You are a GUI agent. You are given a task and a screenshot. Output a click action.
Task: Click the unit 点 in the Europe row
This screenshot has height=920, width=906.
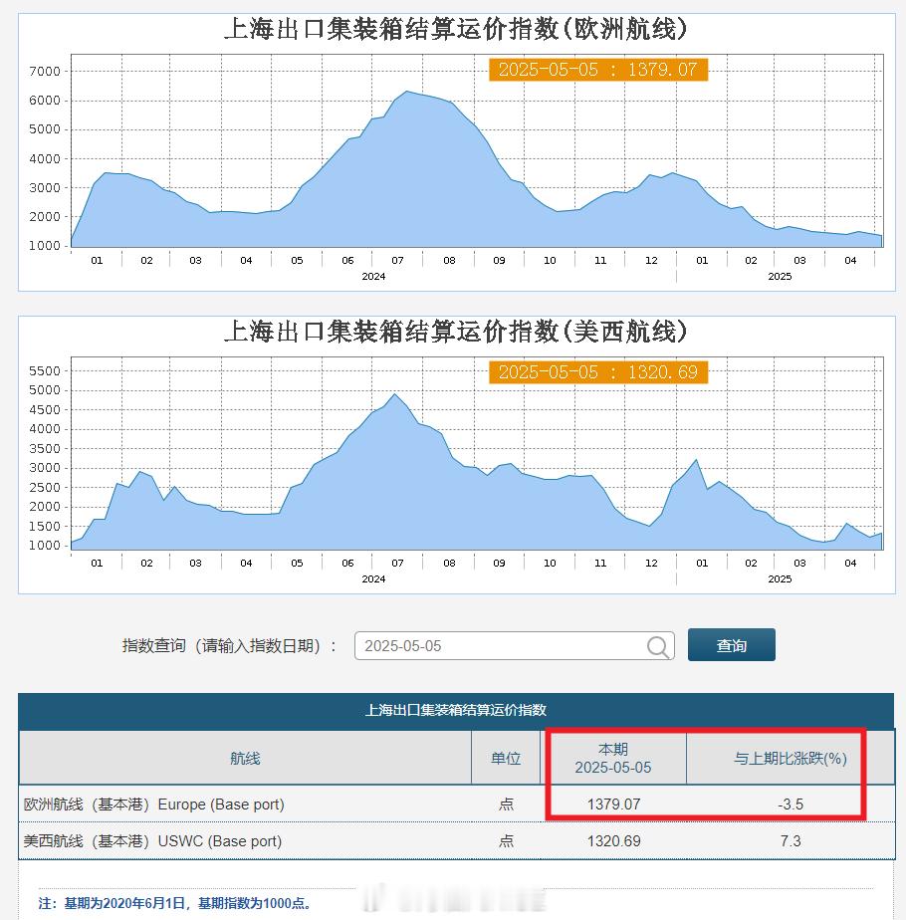506,805
